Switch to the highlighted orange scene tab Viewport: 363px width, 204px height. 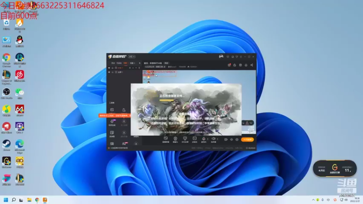(x=125, y=63)
